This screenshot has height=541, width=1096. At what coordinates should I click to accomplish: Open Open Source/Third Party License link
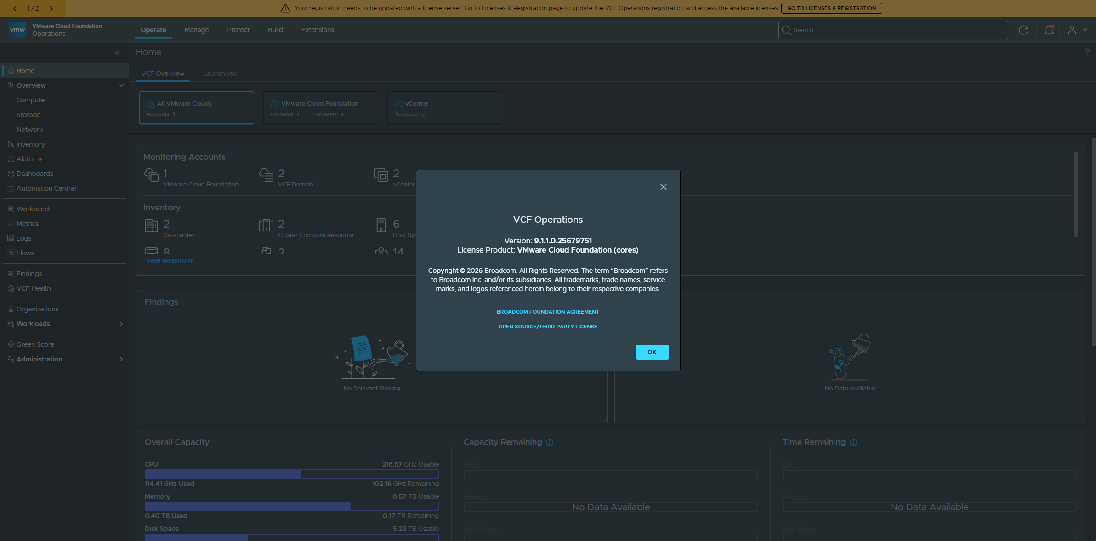point(548,327)
